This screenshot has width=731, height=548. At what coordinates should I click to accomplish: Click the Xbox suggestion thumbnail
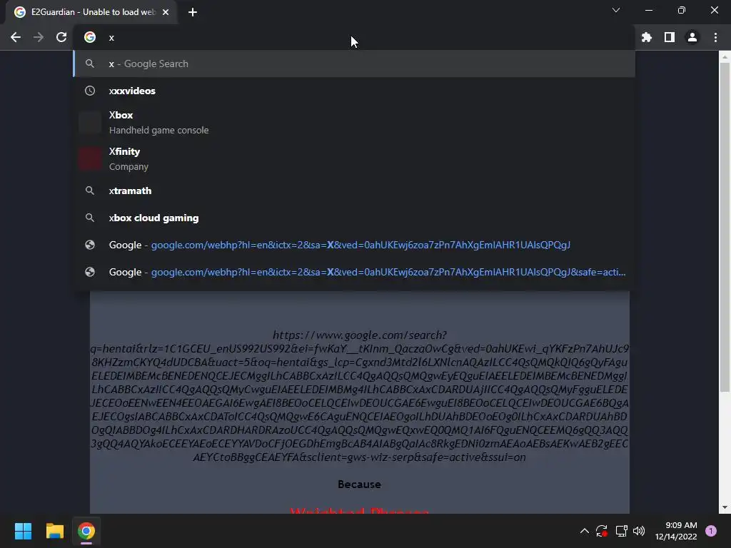click(x=90, y=123)
